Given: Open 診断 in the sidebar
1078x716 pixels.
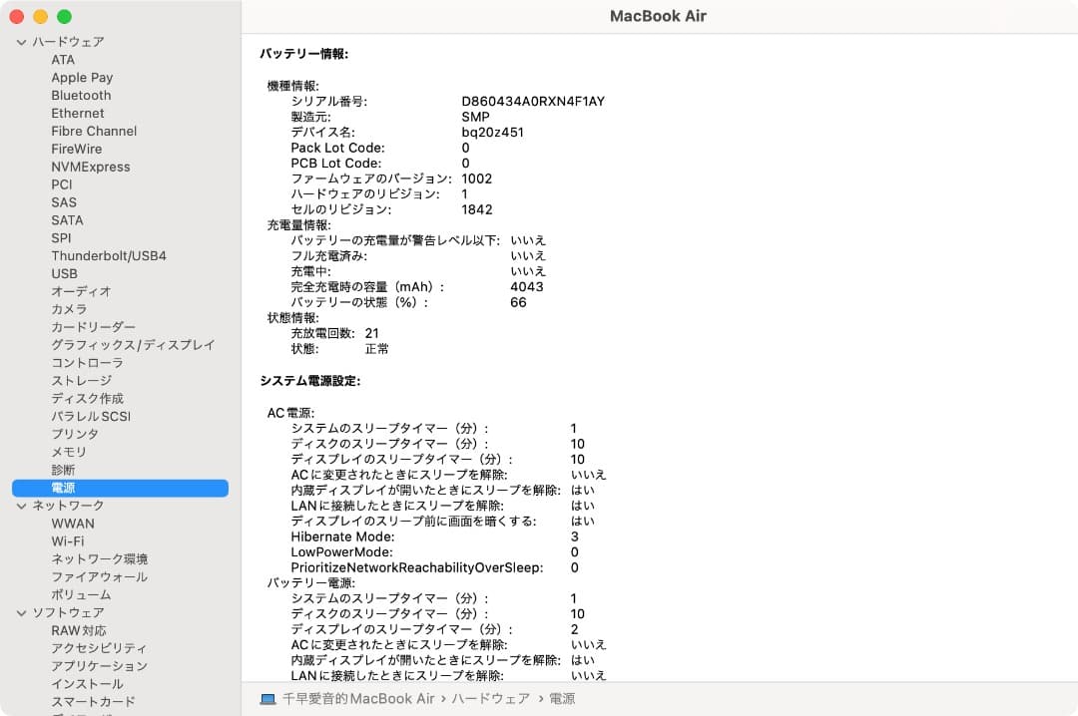Looking at the screenshot, I should [63, 470].
